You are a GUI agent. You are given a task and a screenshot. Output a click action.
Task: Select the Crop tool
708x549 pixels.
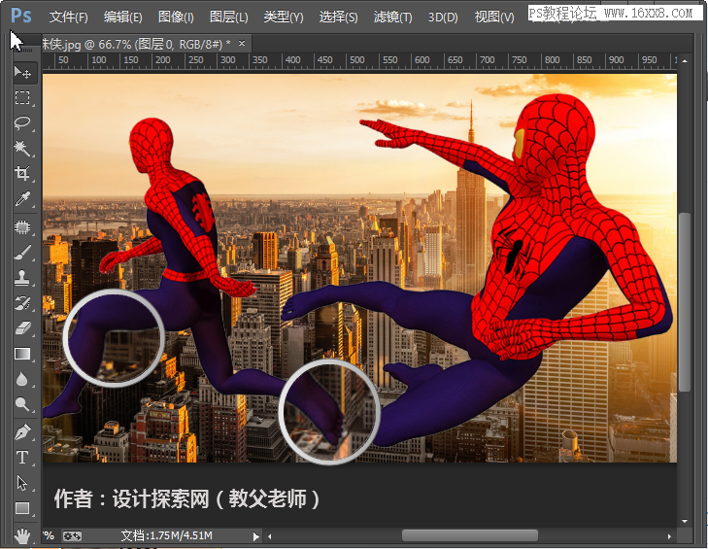(x=22, y=173)
